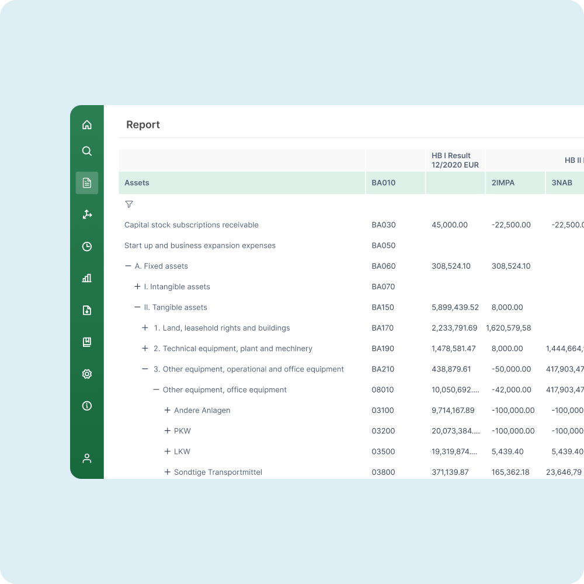Screen dimensions: 584x584
Task: Click the Home icon in sidebar
Action: point(87,124)
